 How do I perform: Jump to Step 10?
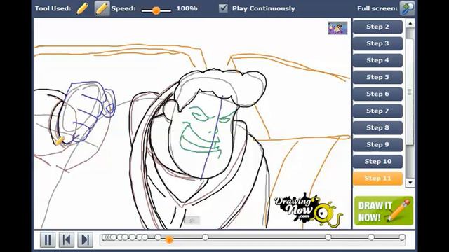pos(377,162)
